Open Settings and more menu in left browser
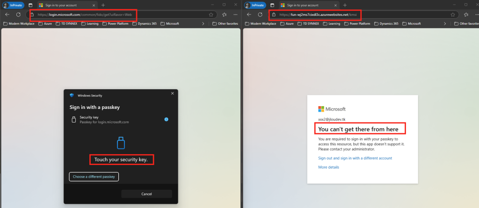Screen dimensions: 479x208 [235, 14]
